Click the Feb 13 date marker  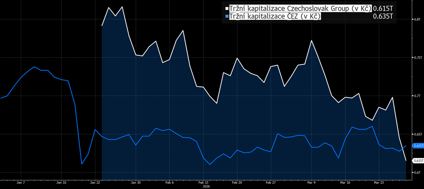pyautogui.click(x=203, y=182)
